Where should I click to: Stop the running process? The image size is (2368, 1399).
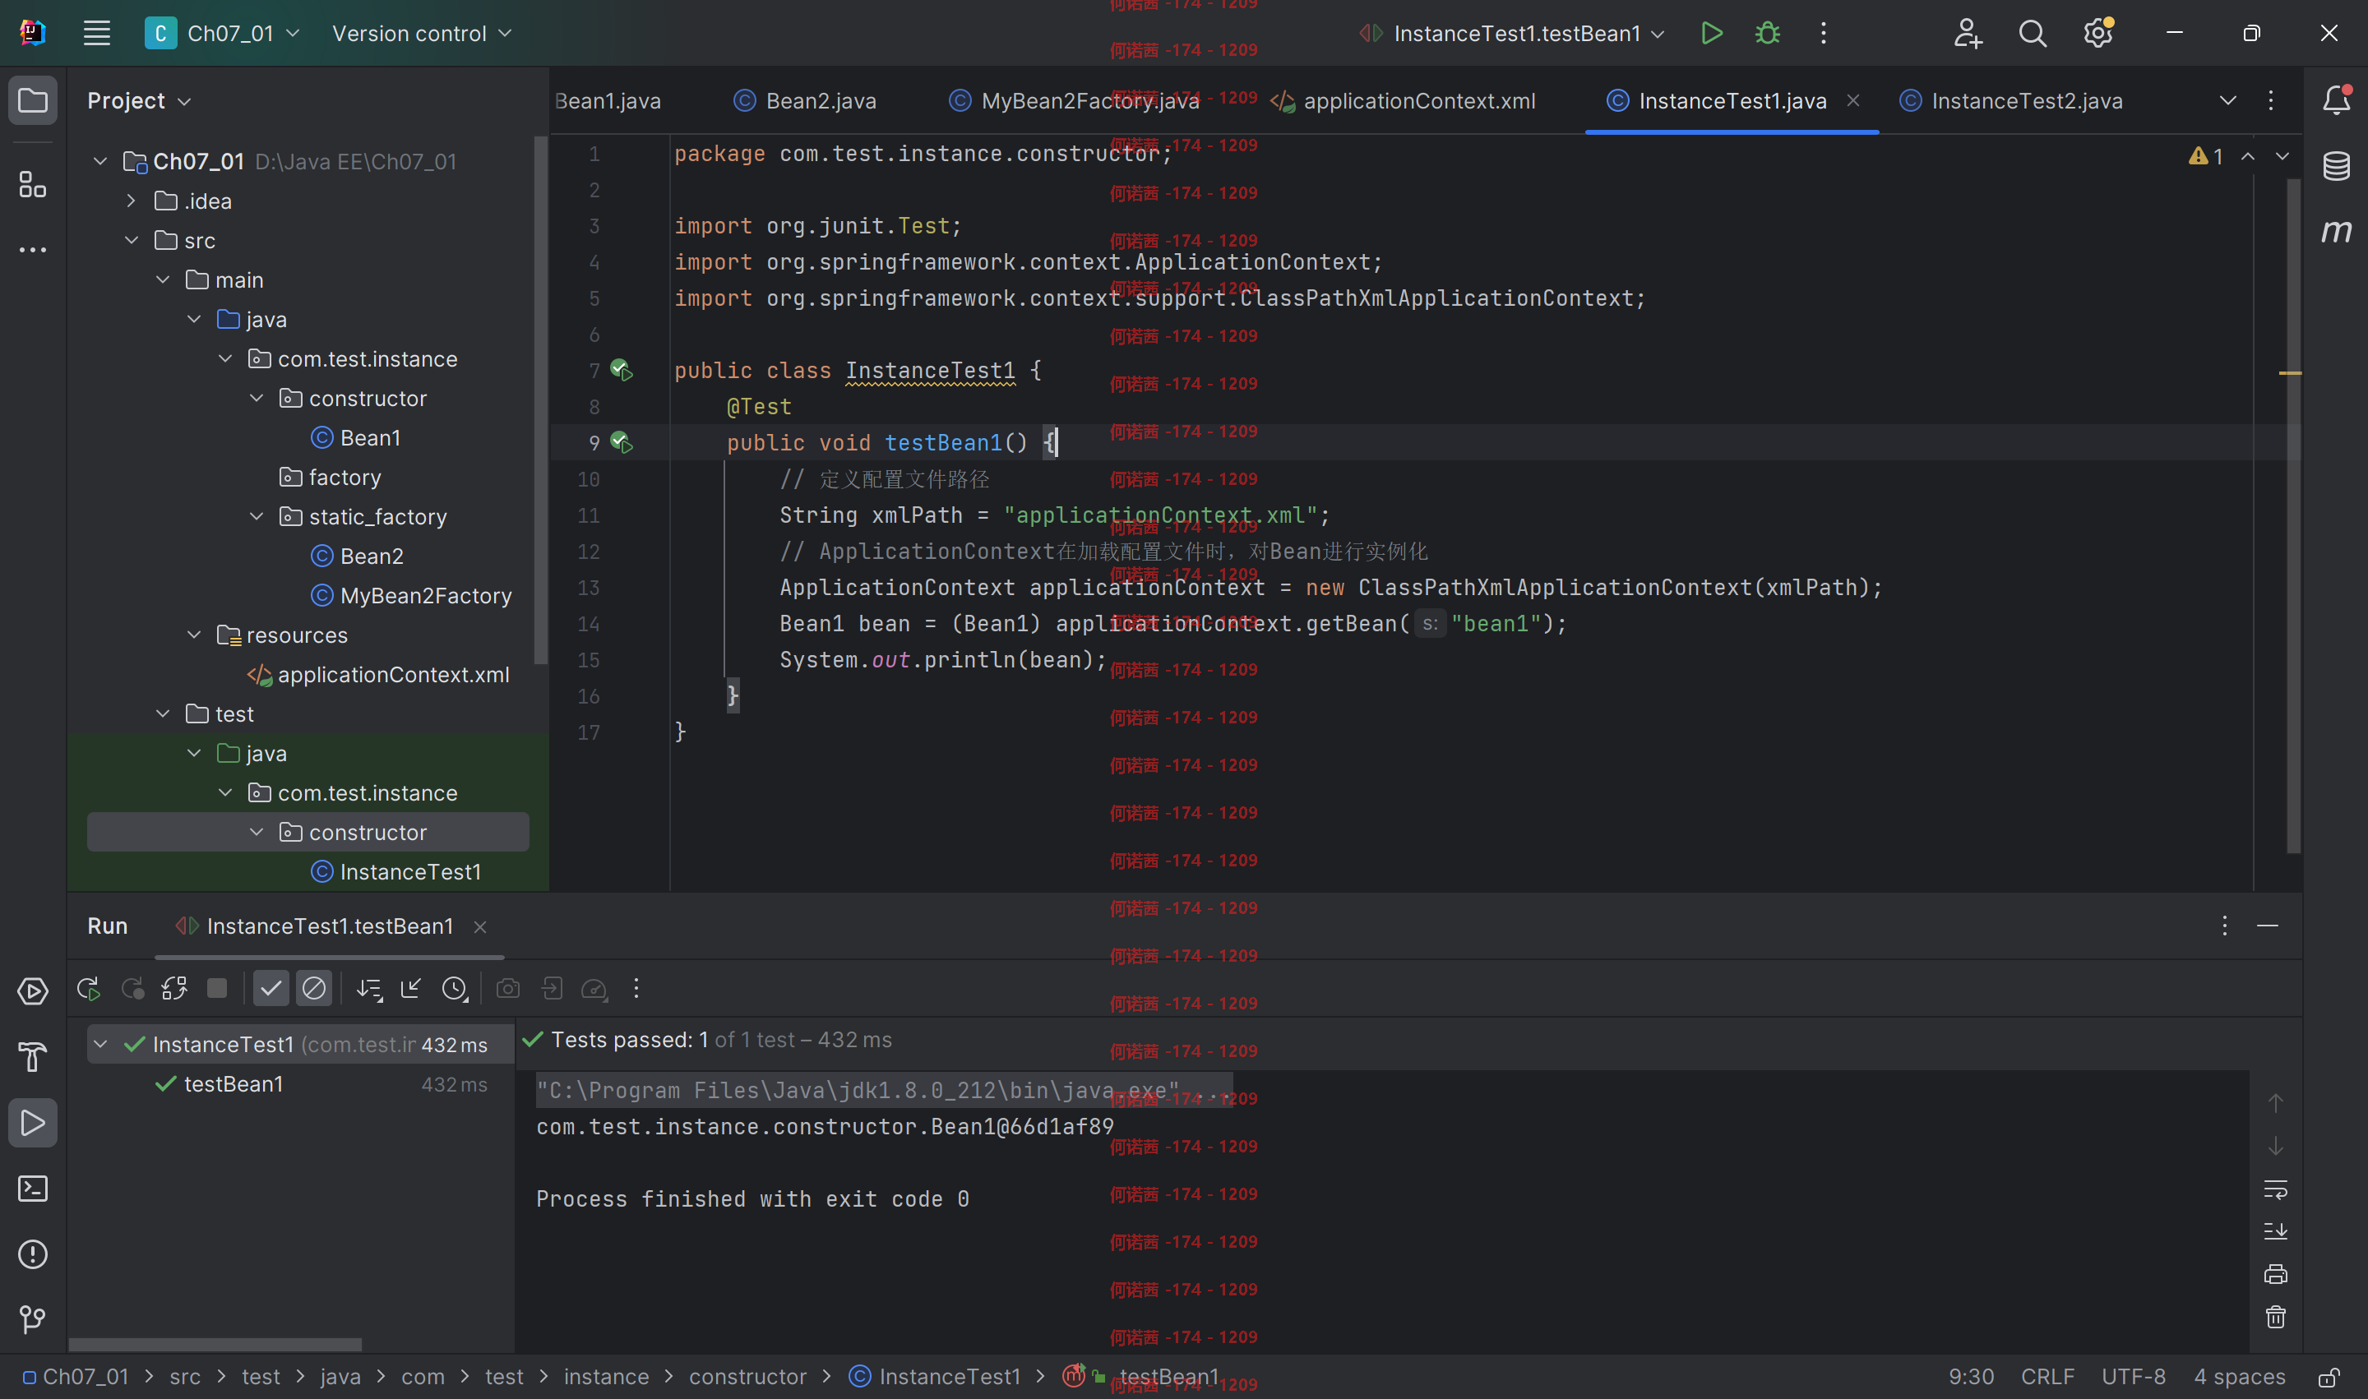coord(217,988)
